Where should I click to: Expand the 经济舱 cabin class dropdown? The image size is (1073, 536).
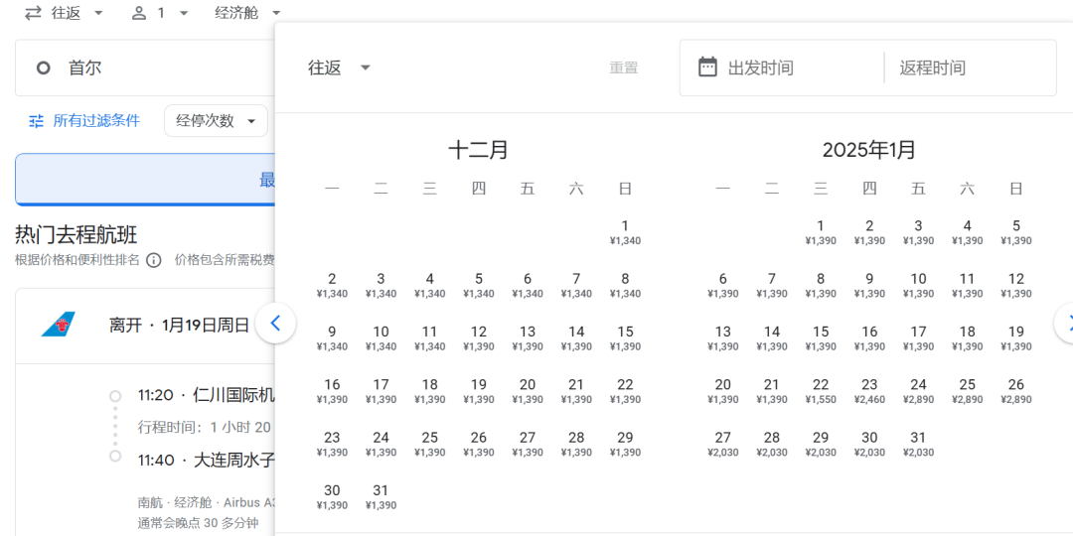pos(248,13)
